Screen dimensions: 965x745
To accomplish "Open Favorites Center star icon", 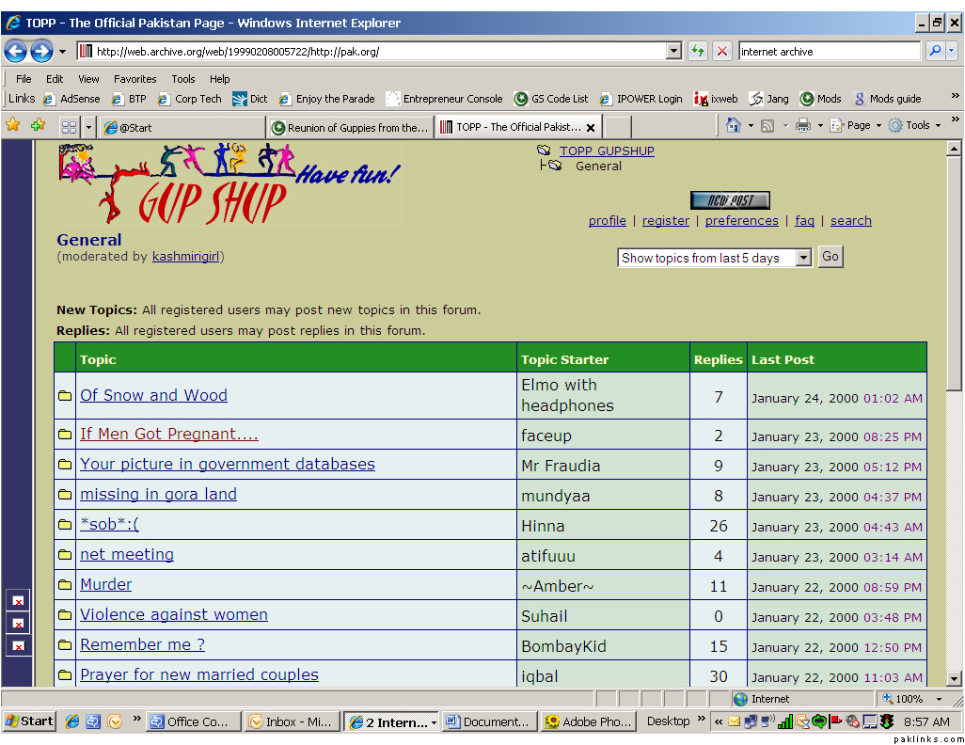I will point(13,125).
